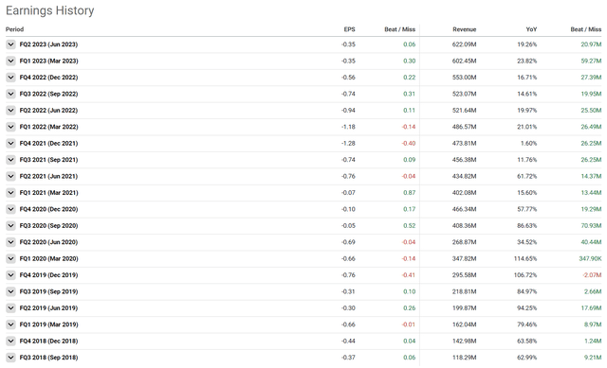Expand the FQ1 2022 (Mar 2022) row

click(10, 127)
